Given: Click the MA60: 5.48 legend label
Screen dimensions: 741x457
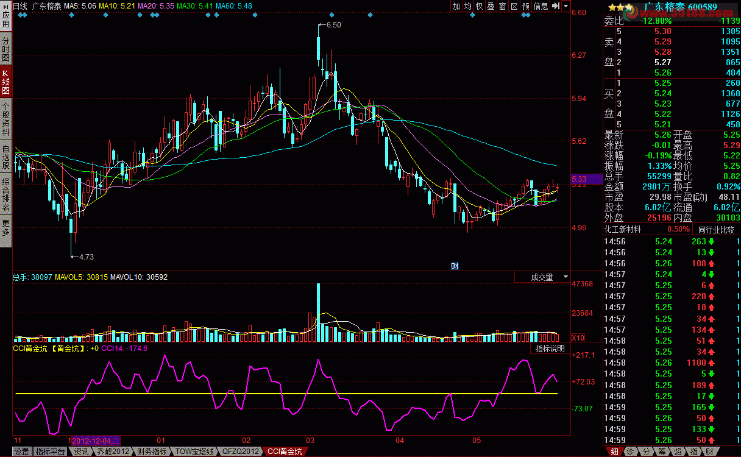Looking at the screenshot, I should [x=234, y=6].
